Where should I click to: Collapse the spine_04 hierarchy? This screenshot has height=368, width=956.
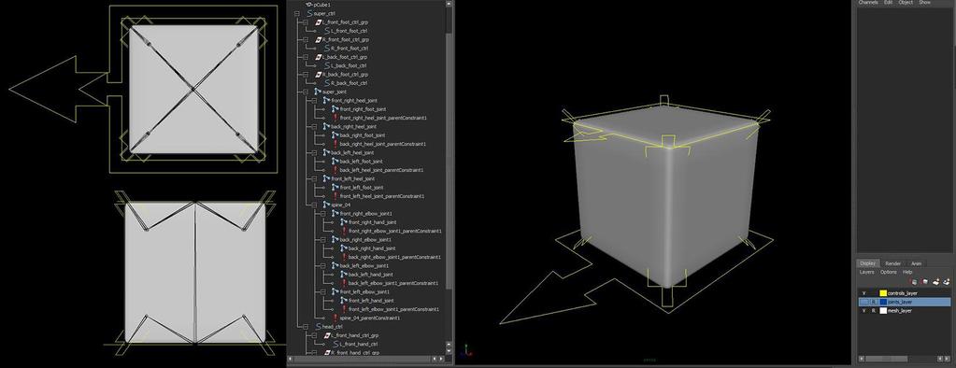coord(315,205)
